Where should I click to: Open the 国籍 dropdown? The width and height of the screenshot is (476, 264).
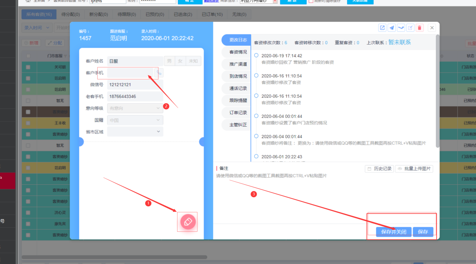135,120
